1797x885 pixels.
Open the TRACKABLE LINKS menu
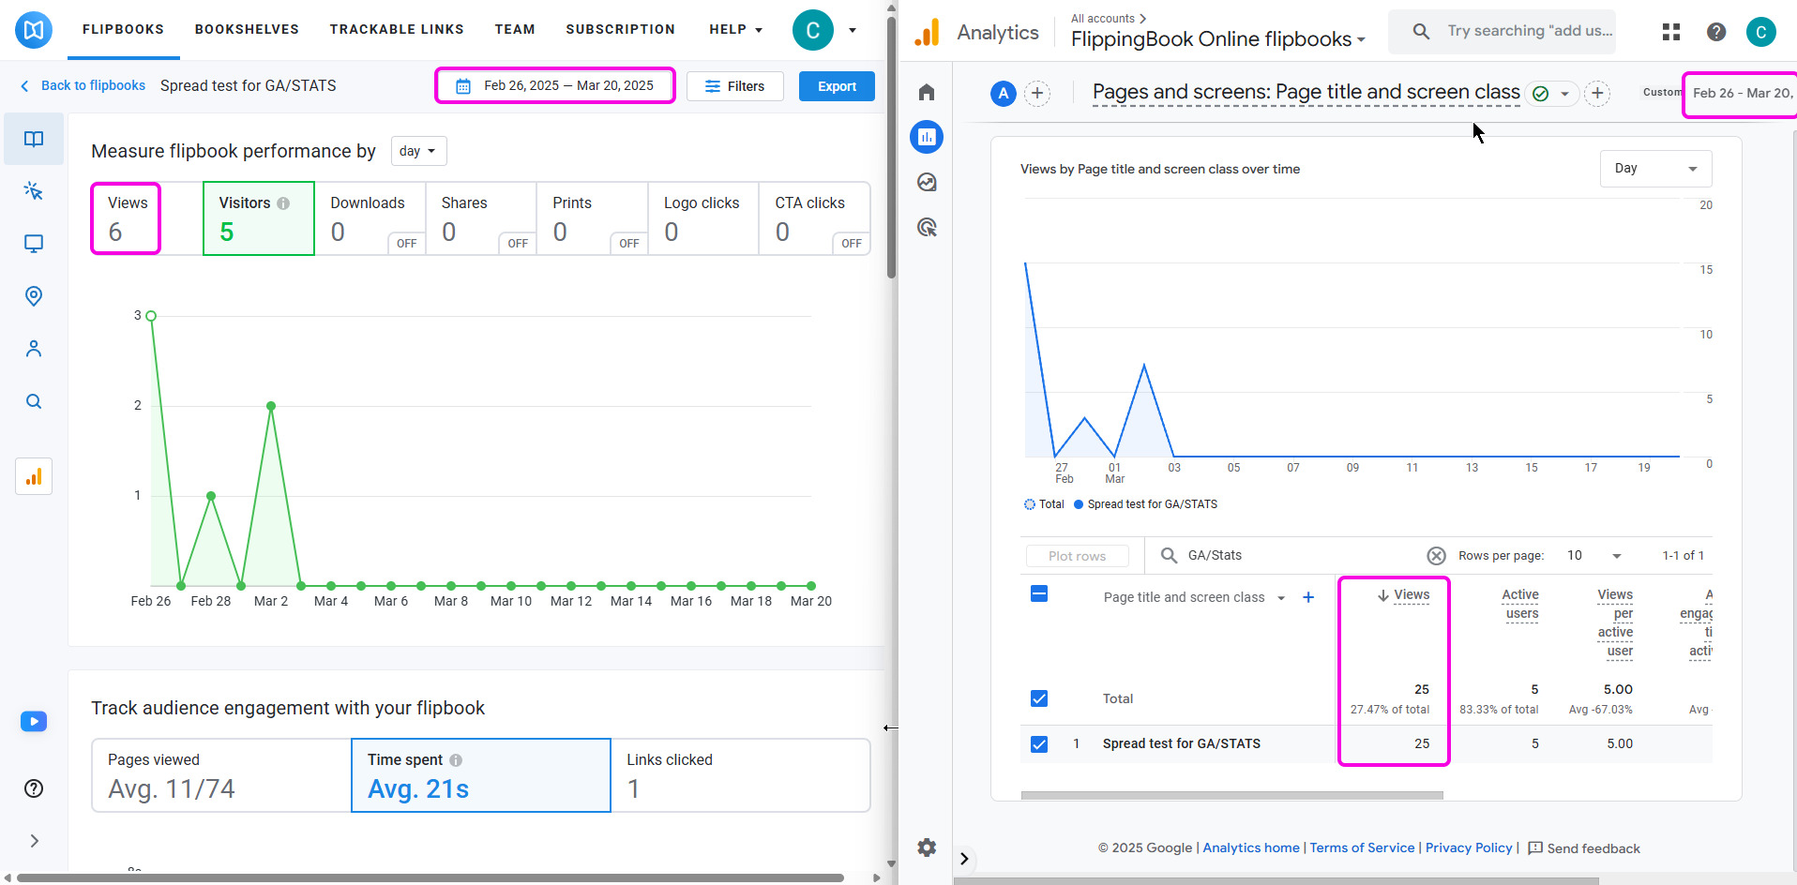[x=397, y=29]
